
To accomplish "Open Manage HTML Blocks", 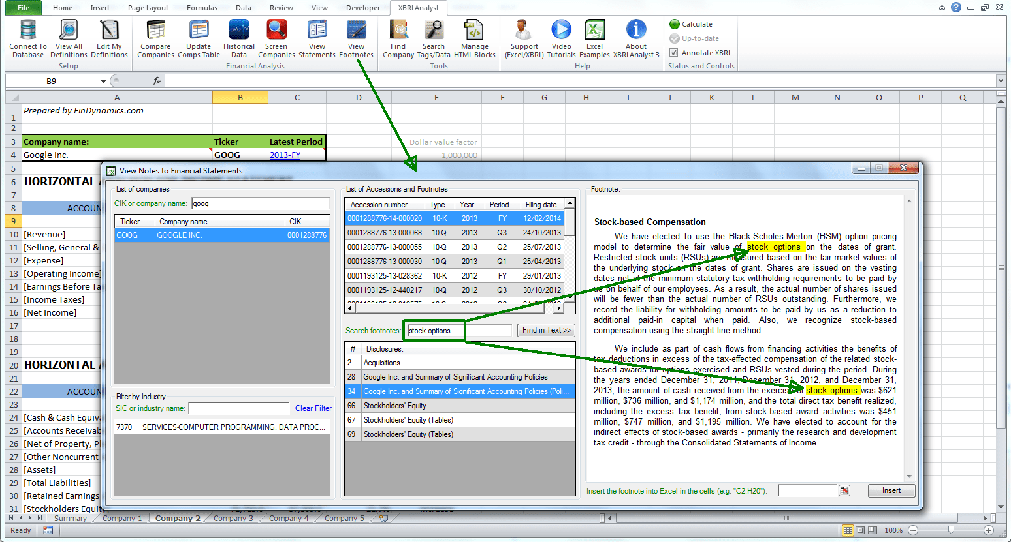I will tap(475, 38).
